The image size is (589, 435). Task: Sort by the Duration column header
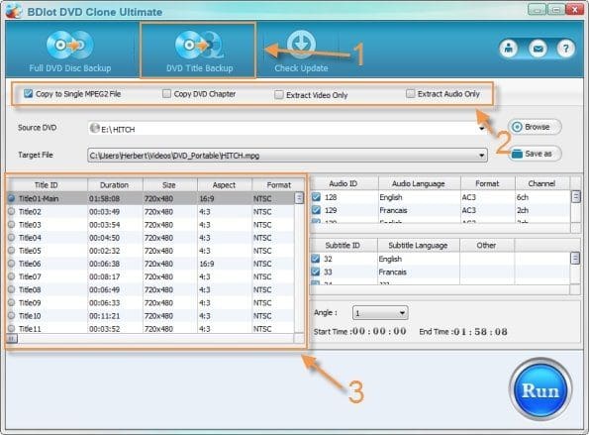pos(115,184)
